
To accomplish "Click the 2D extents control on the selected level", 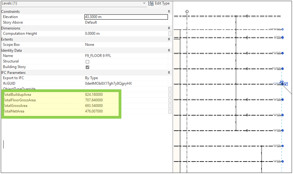I will point(281,81).
